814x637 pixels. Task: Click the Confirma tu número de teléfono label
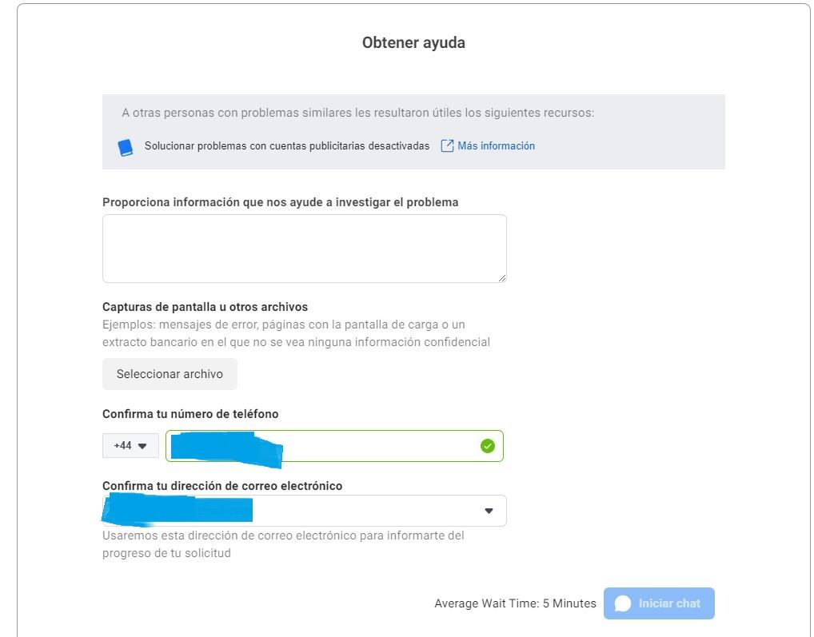(x=190, y=414)
